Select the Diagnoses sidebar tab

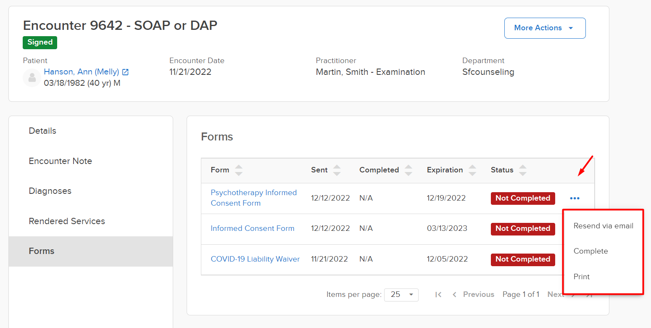tap(91, 191)
